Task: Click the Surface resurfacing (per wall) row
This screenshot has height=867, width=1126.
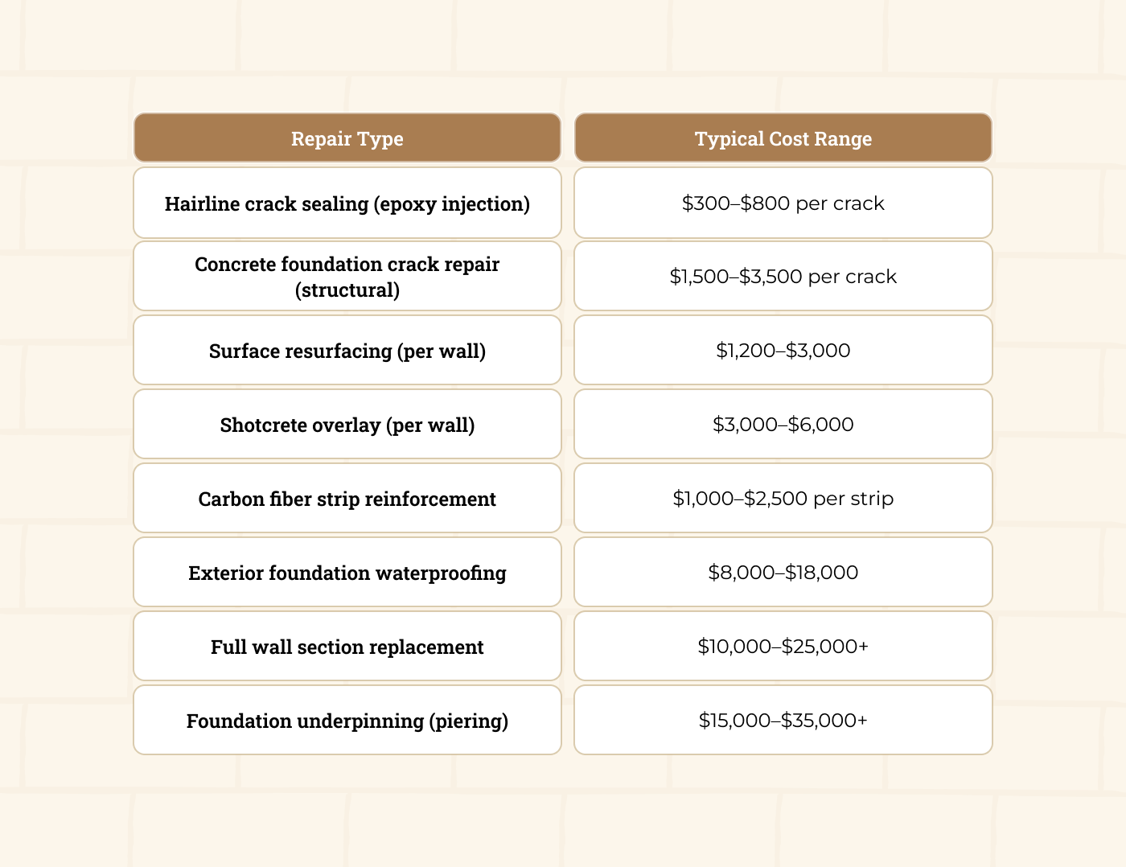Action: click(347, 351)
